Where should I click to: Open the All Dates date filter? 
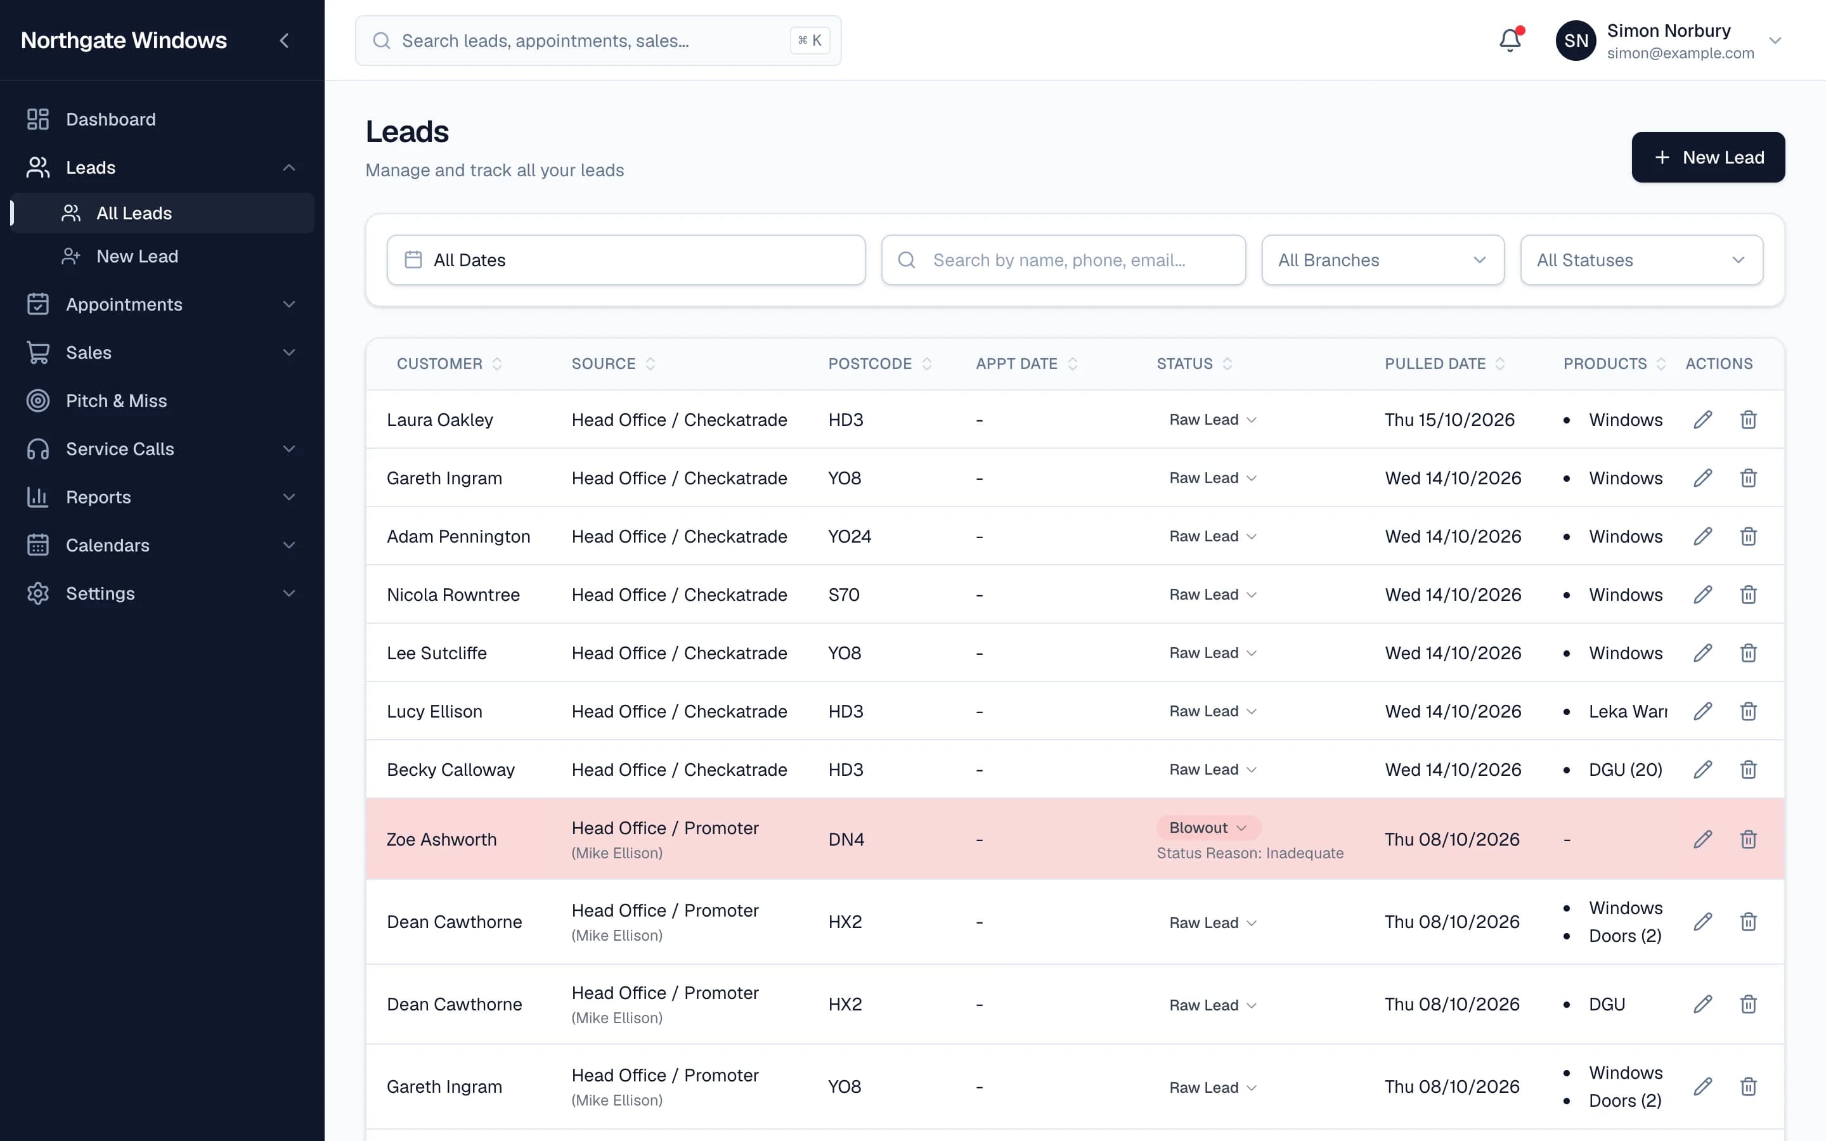626,261
